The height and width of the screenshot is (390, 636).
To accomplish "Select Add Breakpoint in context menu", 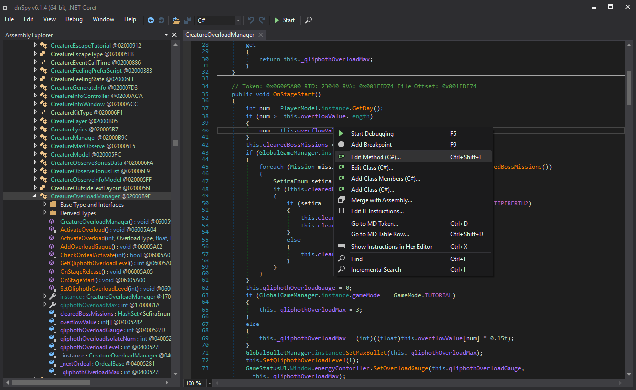I will tap(371, 145).
